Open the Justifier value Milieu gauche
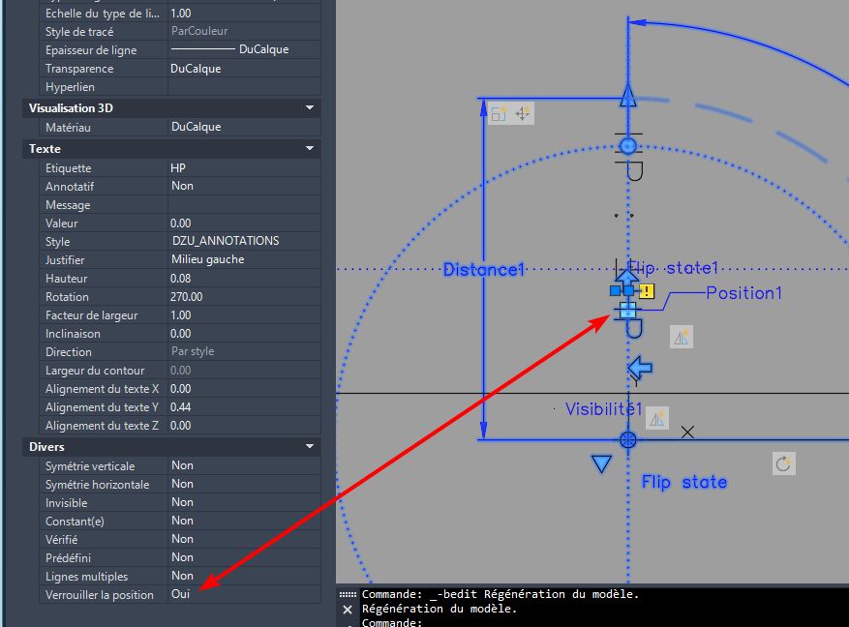The image size is (849, 627). tap(244, 259)
